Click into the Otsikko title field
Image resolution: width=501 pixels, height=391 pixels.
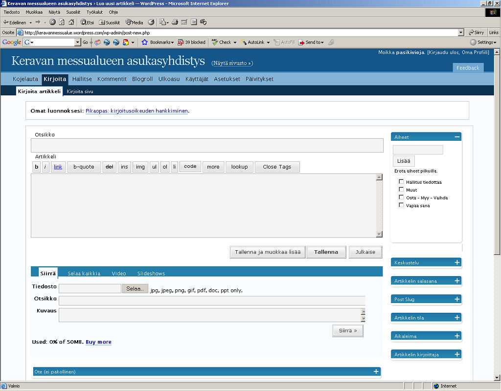pyautogui.click(x=207, y=146)
